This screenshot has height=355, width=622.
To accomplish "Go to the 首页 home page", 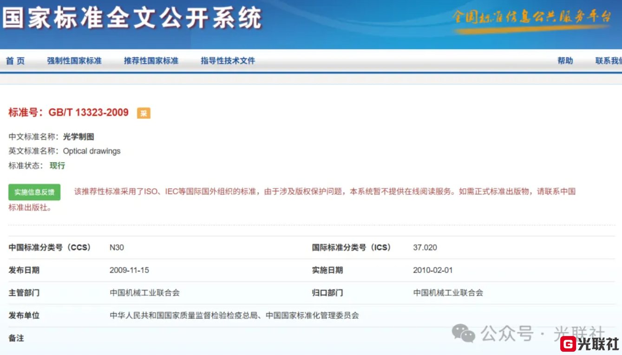I will (15, 61).
